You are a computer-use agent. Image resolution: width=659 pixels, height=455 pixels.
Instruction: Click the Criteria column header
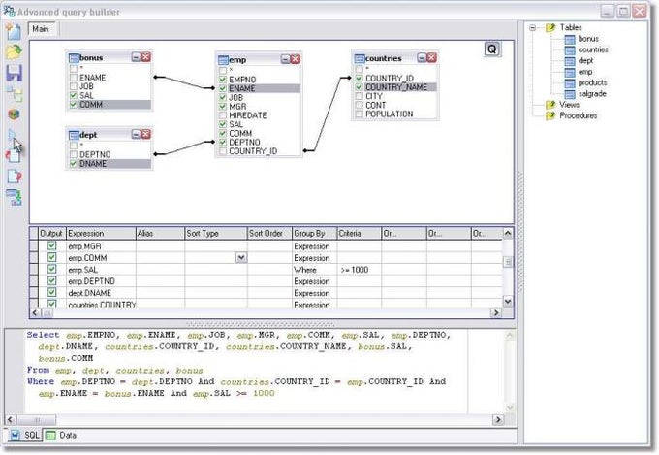click(360, 233)
